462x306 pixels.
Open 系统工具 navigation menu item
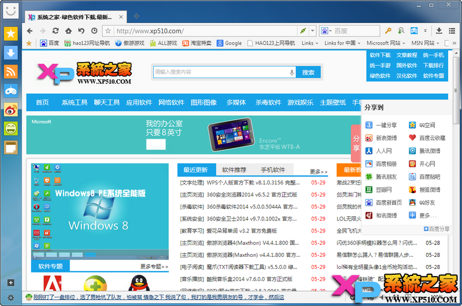[x=74, y=102]
